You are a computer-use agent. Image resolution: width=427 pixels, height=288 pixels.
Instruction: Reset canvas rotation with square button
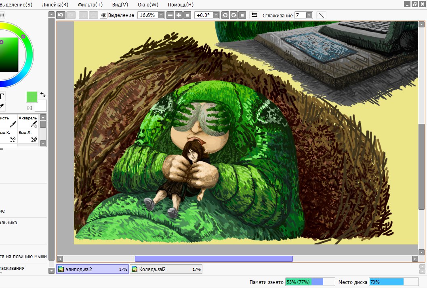click(242, 15)
